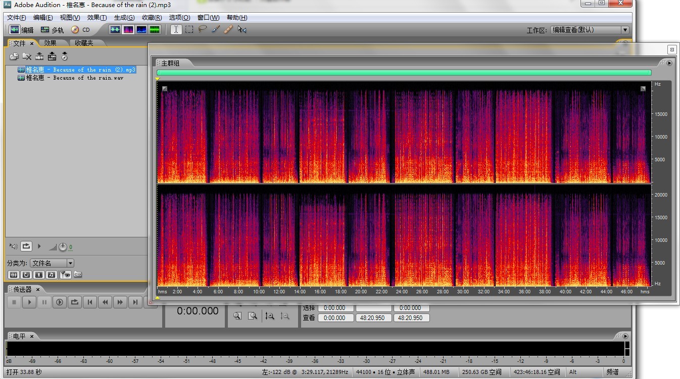The width and height of the screenshot is (680, 379).
Task: Click the vertical zoom in icon
Action: pyautogui.click(x=270, y=315)
